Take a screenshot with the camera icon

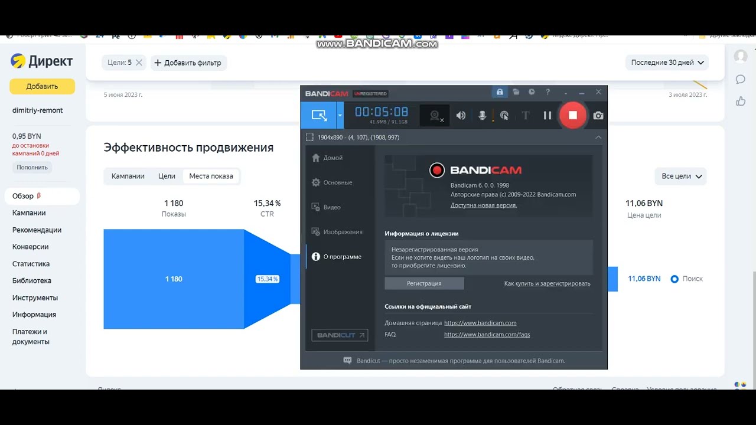(x=598, y=116)
